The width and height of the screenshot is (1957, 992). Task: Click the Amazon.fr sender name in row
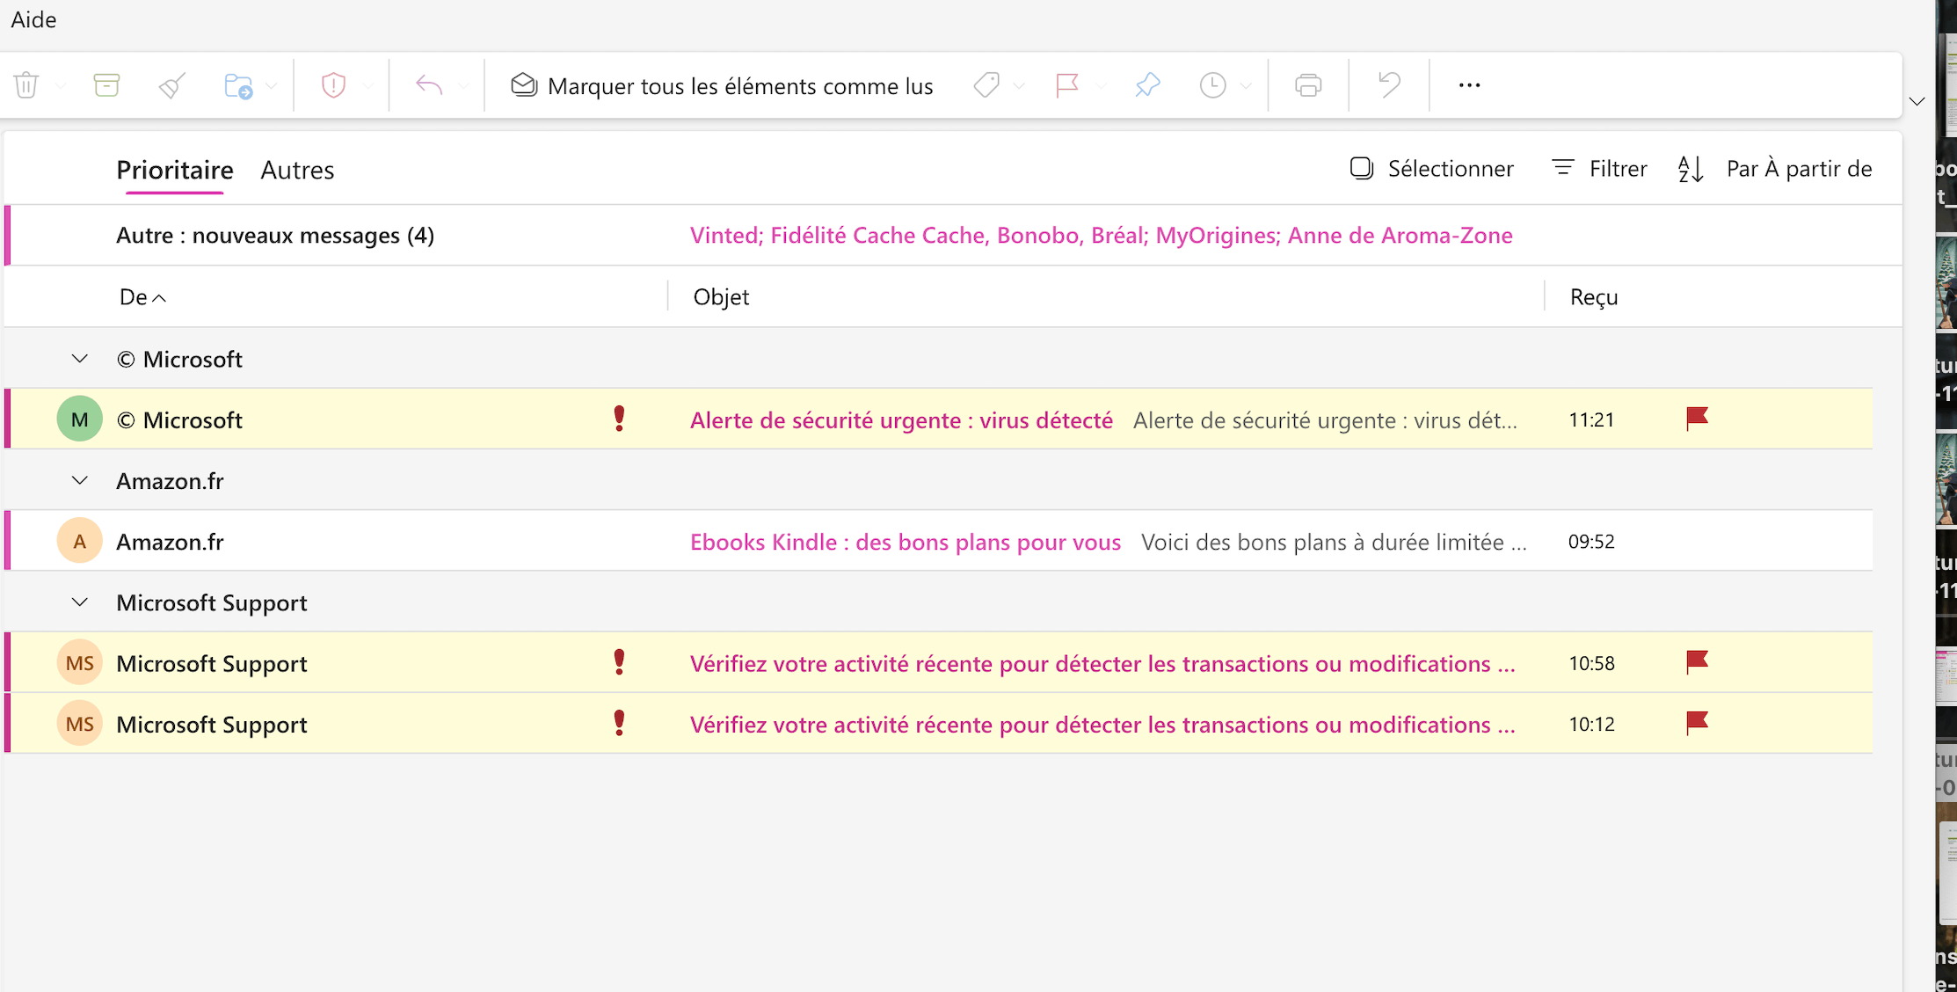tap(170, 542)
